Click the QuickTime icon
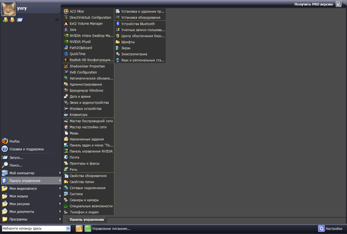 click(x=66, y=54)
